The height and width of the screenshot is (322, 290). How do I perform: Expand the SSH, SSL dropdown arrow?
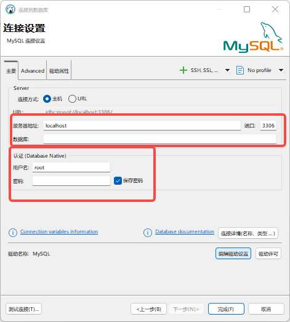(x=227, y=70)
